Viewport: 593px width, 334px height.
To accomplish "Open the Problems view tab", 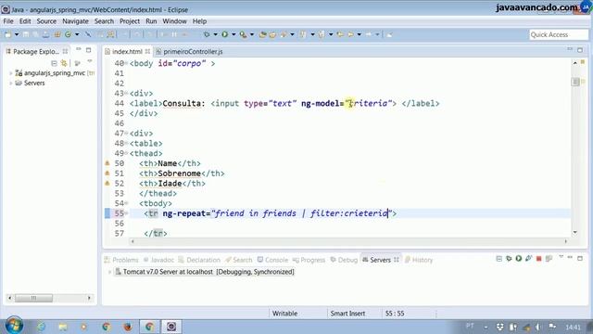I will coord(121,260).
